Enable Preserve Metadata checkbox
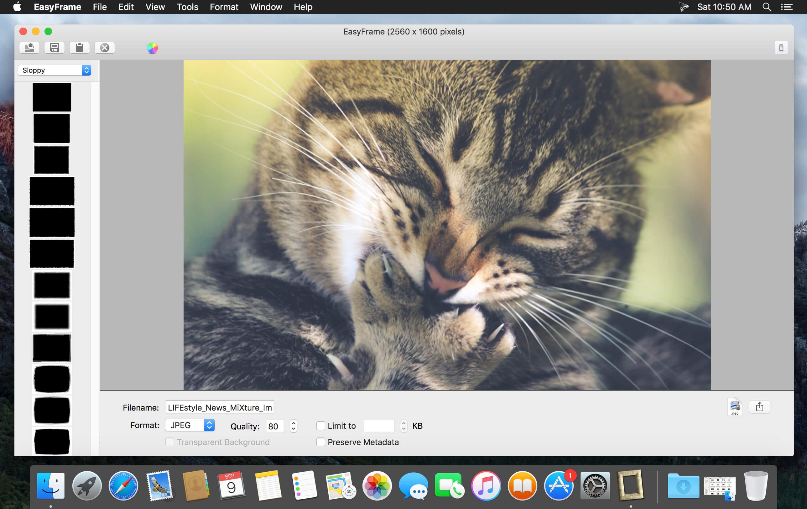The height and width of the screenshot is (509, 807). (320, 442)
